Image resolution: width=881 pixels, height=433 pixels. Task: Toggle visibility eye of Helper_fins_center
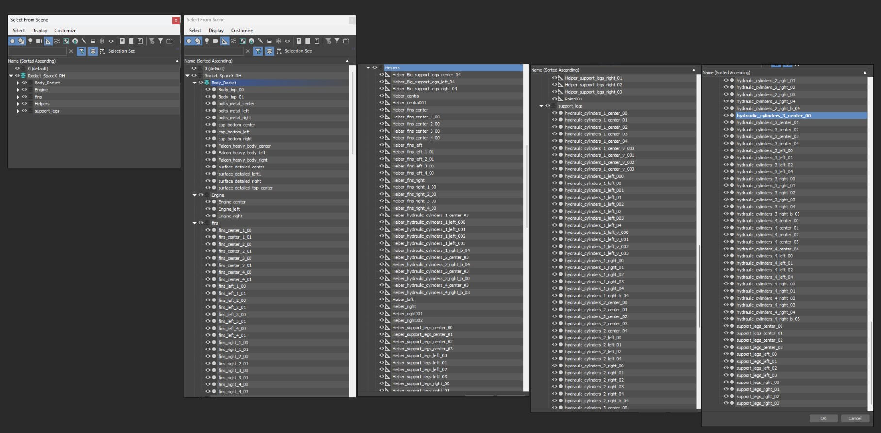click(x=382, y=110)
